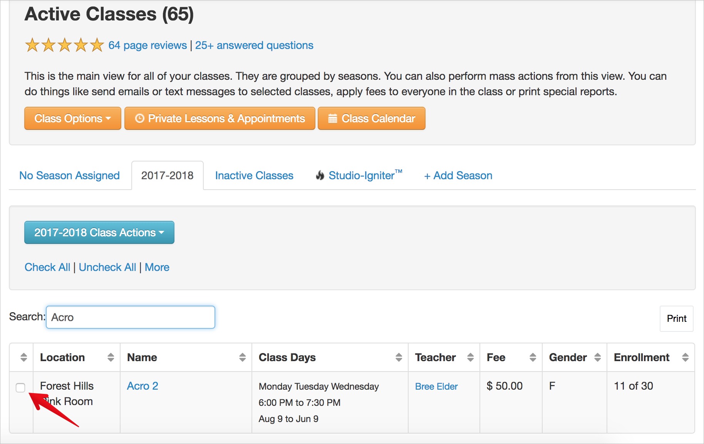Image resolution: width=704 pixels, height=444 pixels.
Task: Open Private Lessons & Appointments
Action: coord(220,118)
